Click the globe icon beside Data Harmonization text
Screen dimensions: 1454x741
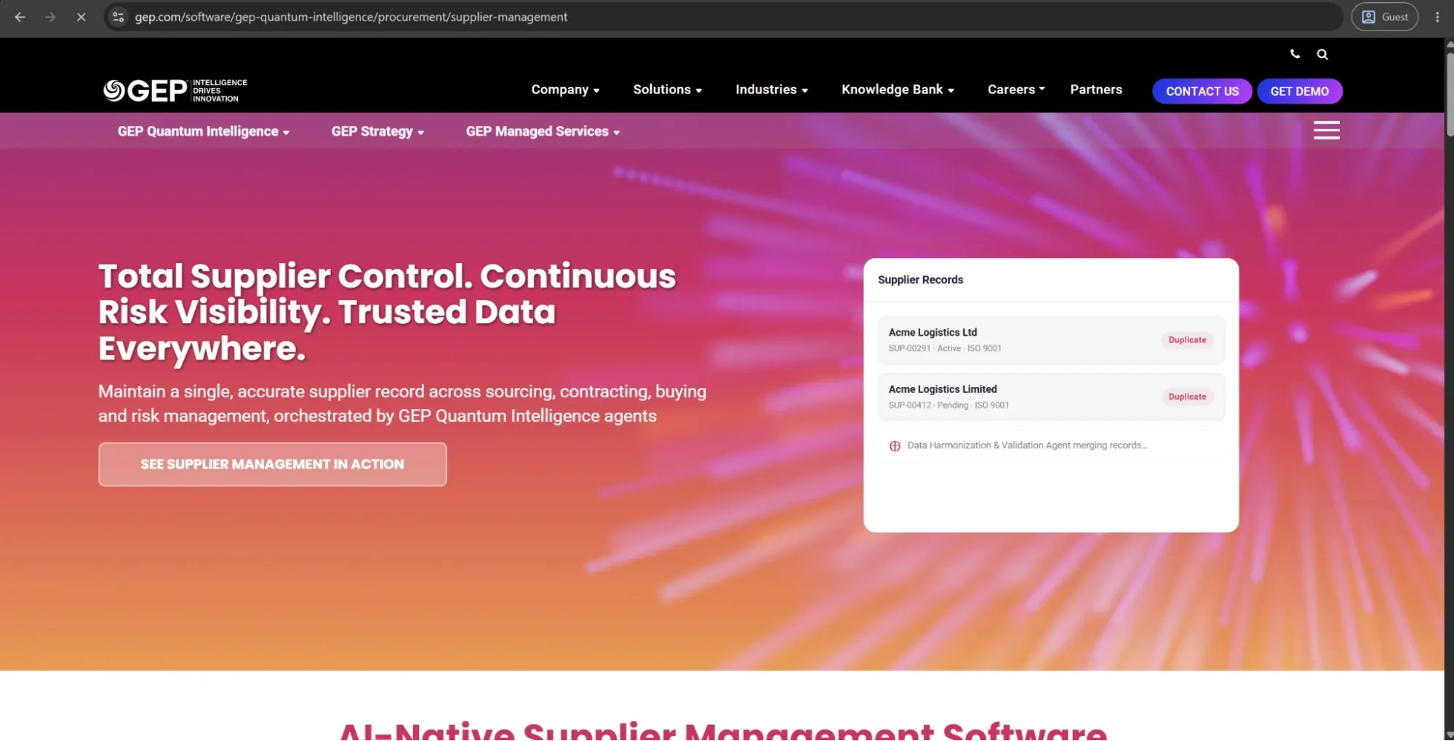pos(895,446)
